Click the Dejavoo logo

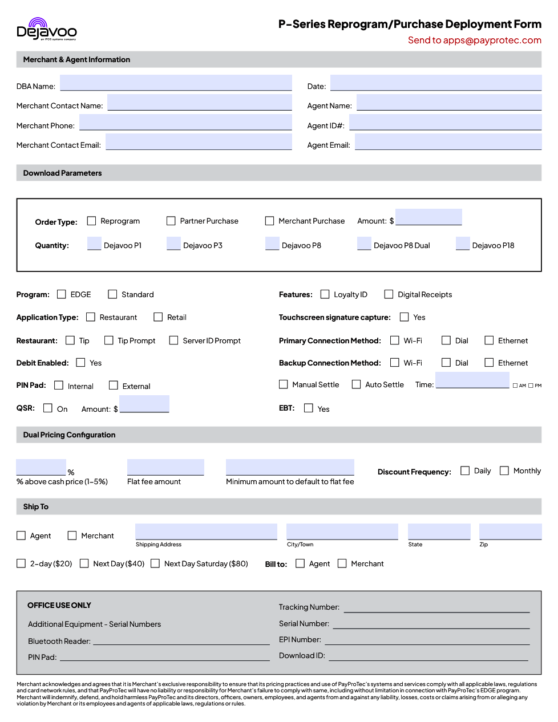point(47,29)
